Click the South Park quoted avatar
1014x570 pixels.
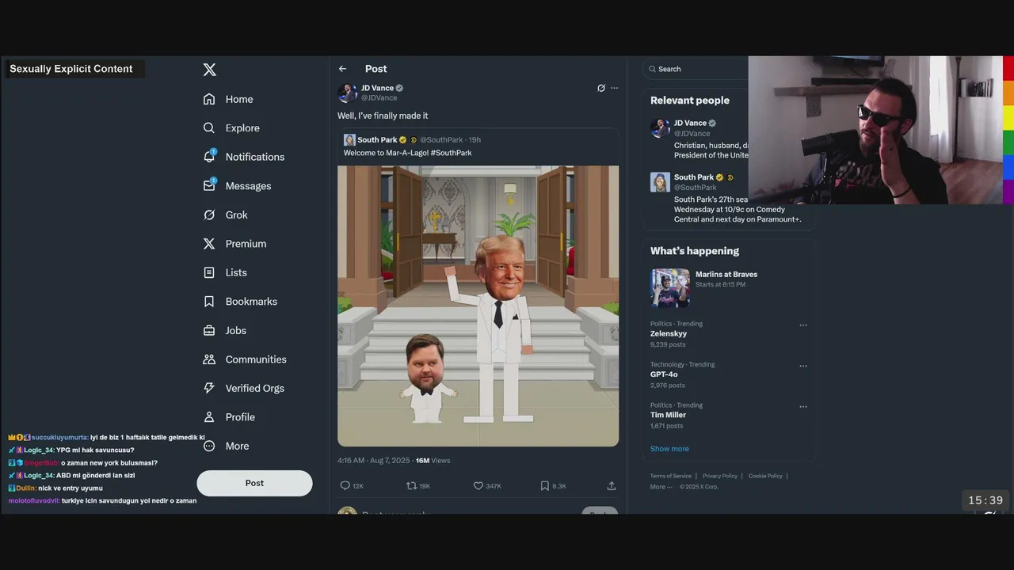click(349, 140)
